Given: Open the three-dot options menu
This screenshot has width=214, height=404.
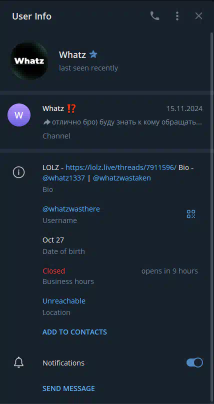Looking at the screenshot, I should (177, 16).
